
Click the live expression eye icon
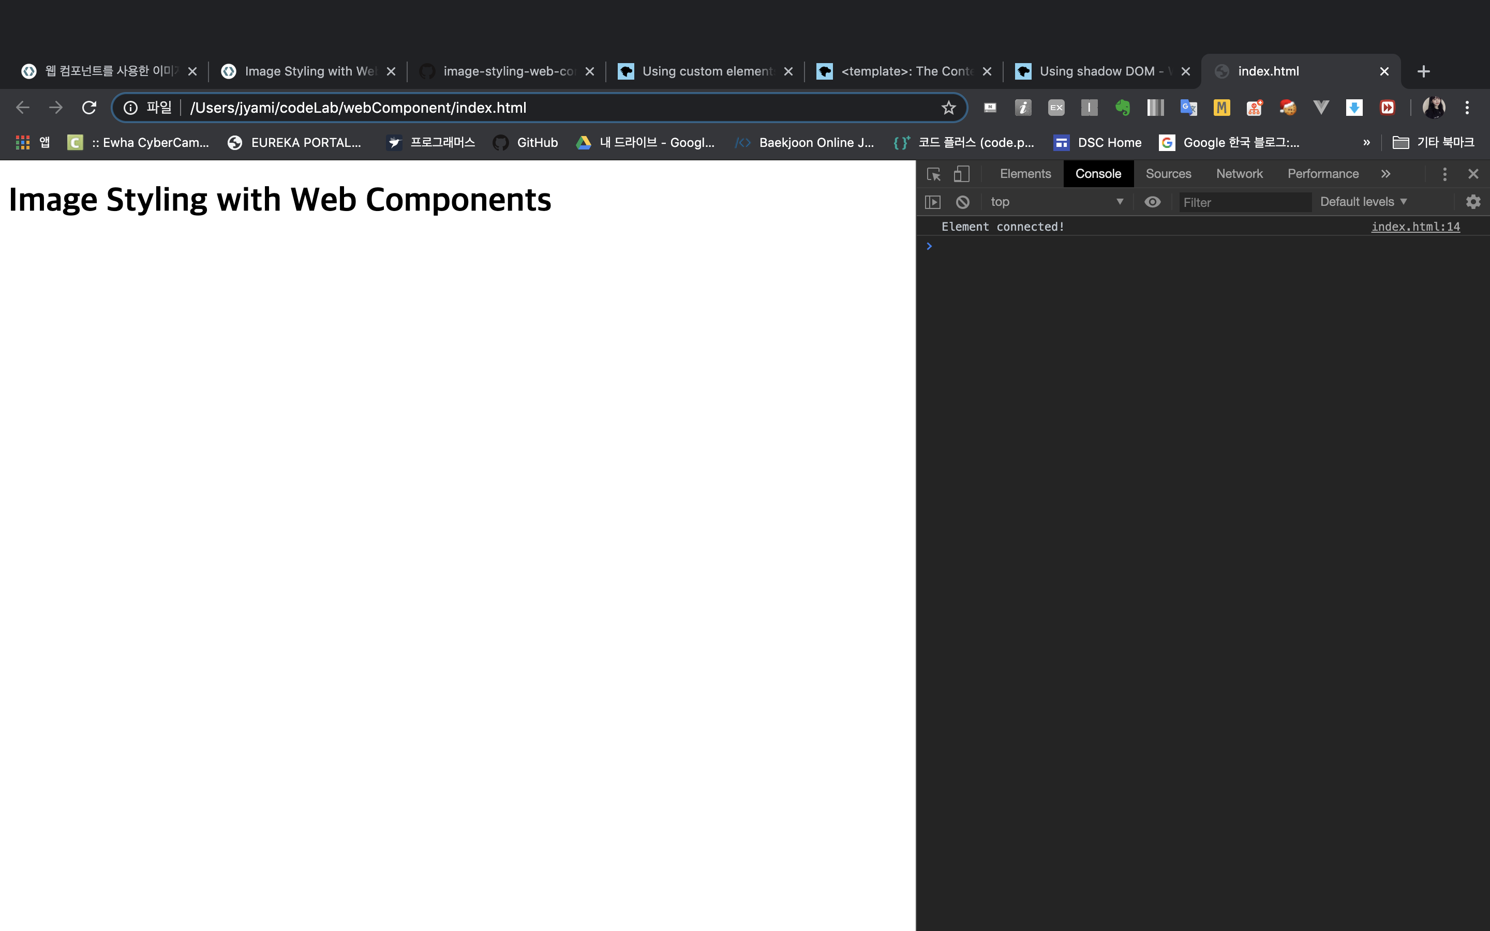[1152, 202]
